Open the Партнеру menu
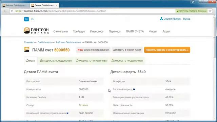The width and height of the screenshot is (217, 122). 115,32
